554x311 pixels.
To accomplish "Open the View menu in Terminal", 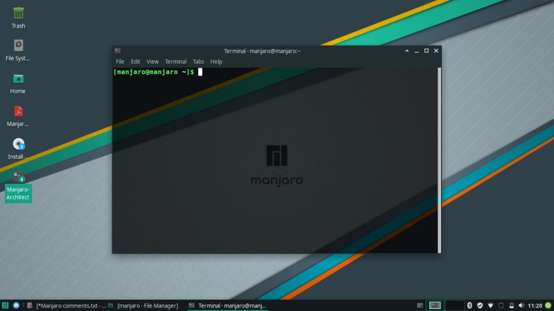I will point(152,62).
